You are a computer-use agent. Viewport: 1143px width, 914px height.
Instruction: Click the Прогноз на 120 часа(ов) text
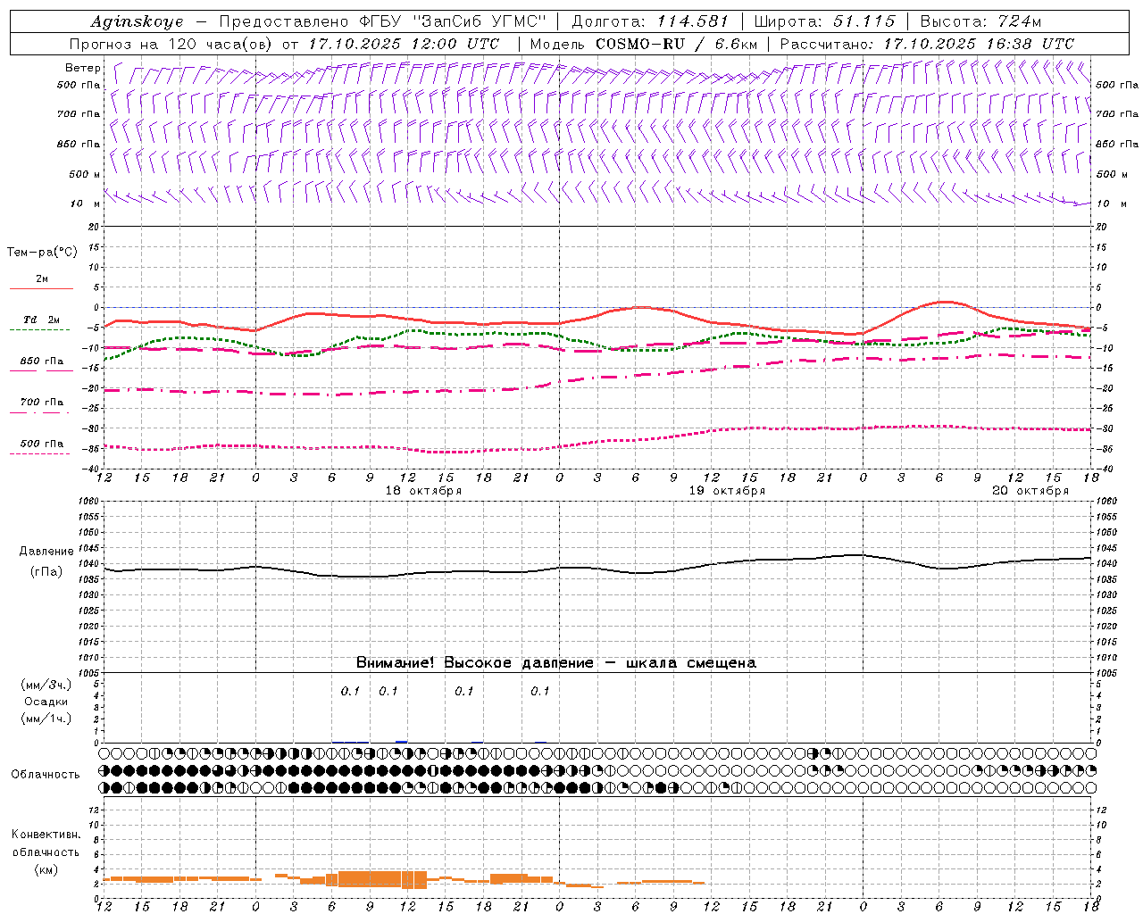point(172,44)
